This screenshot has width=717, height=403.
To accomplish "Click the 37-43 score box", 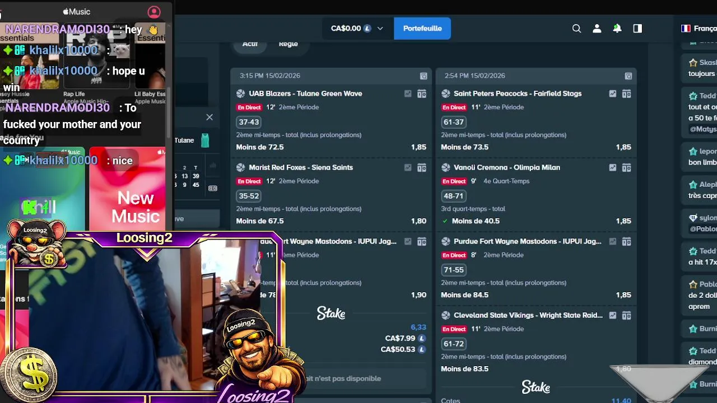I will tap(249, 122).
